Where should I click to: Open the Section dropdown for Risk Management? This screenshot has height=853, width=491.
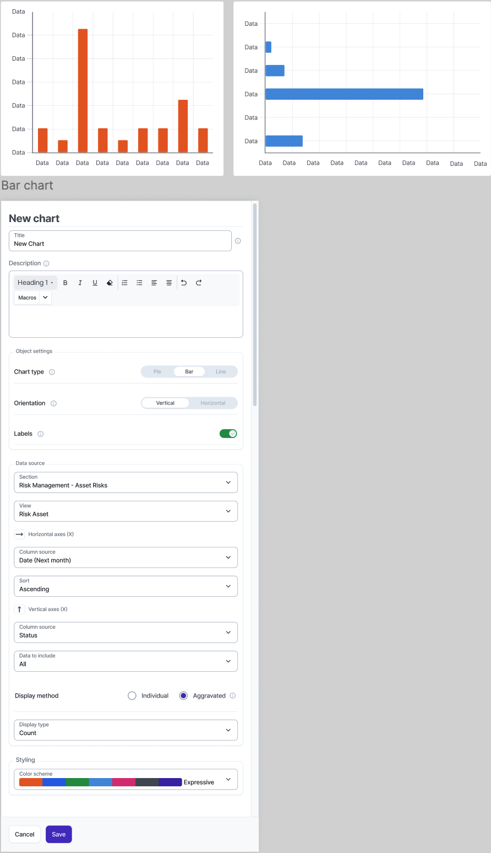[x=126, y=482]
